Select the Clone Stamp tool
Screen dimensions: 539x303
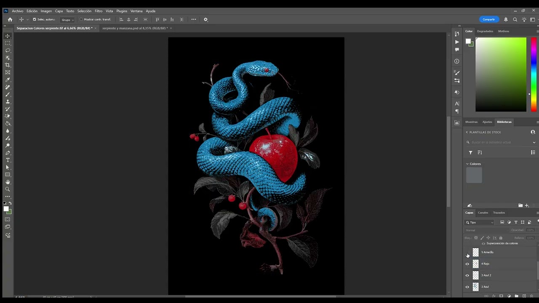click(x=8, y=101)
